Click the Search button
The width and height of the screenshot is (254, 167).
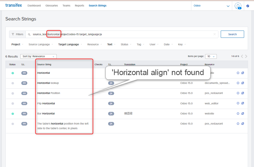click(232, 34)
